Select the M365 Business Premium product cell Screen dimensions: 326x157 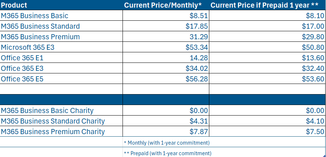[x=40, y=37]
